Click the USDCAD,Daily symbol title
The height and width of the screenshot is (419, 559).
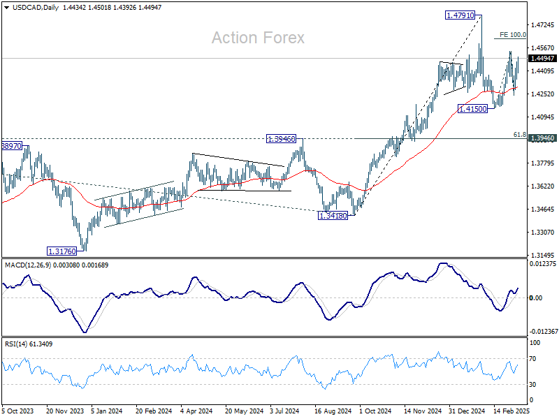point(36,8)
